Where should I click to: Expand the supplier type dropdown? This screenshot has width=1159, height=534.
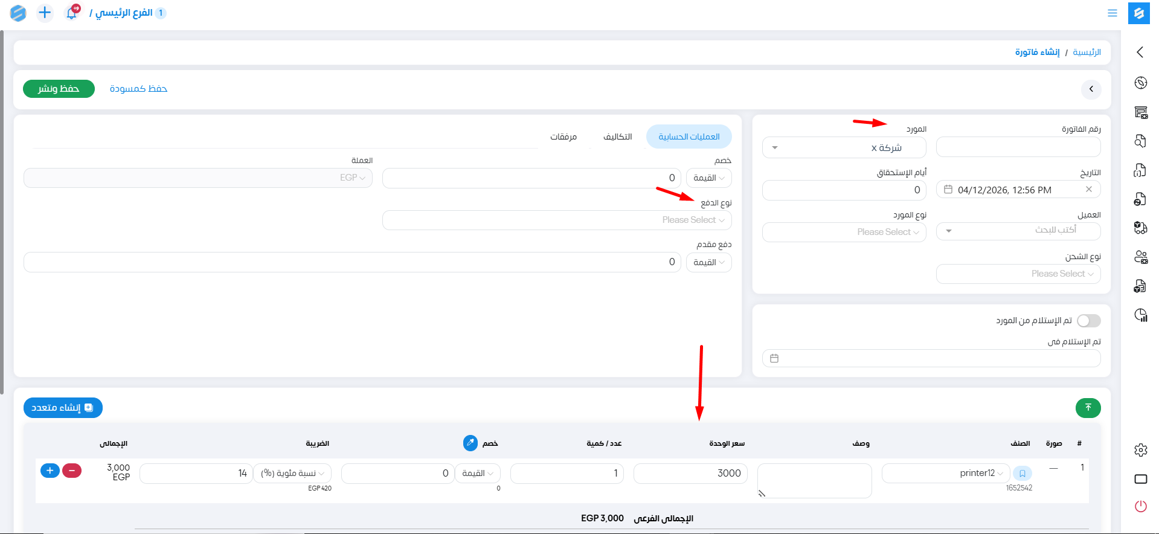click(844, 232)
